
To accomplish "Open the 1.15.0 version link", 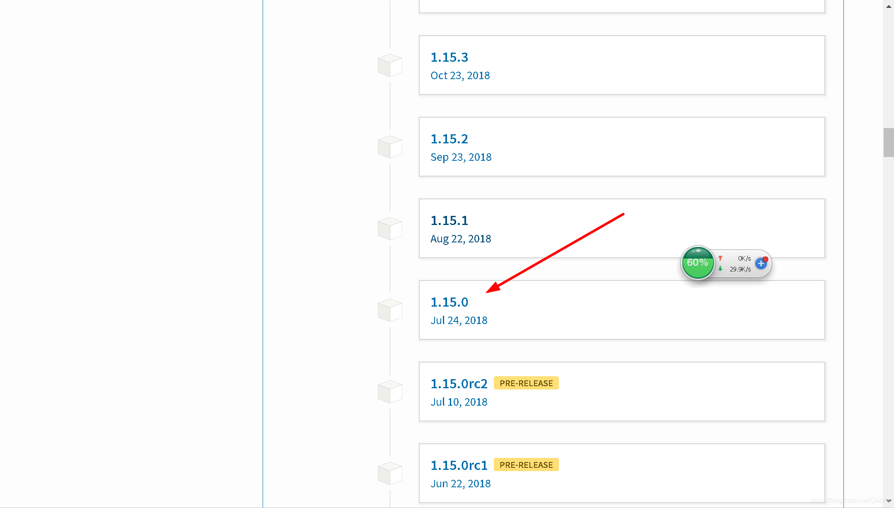I will coord(449,302).
